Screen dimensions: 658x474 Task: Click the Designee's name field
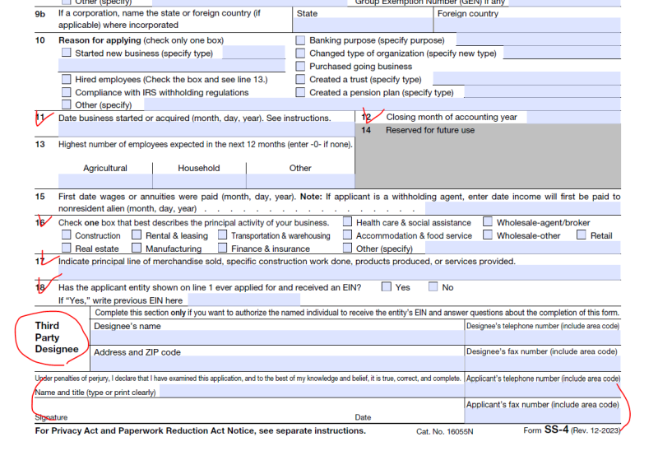(x=278, y=338)
